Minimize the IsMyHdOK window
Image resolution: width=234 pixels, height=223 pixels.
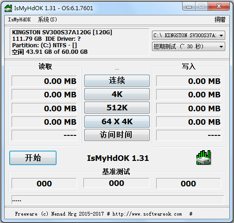coord(189,6)
